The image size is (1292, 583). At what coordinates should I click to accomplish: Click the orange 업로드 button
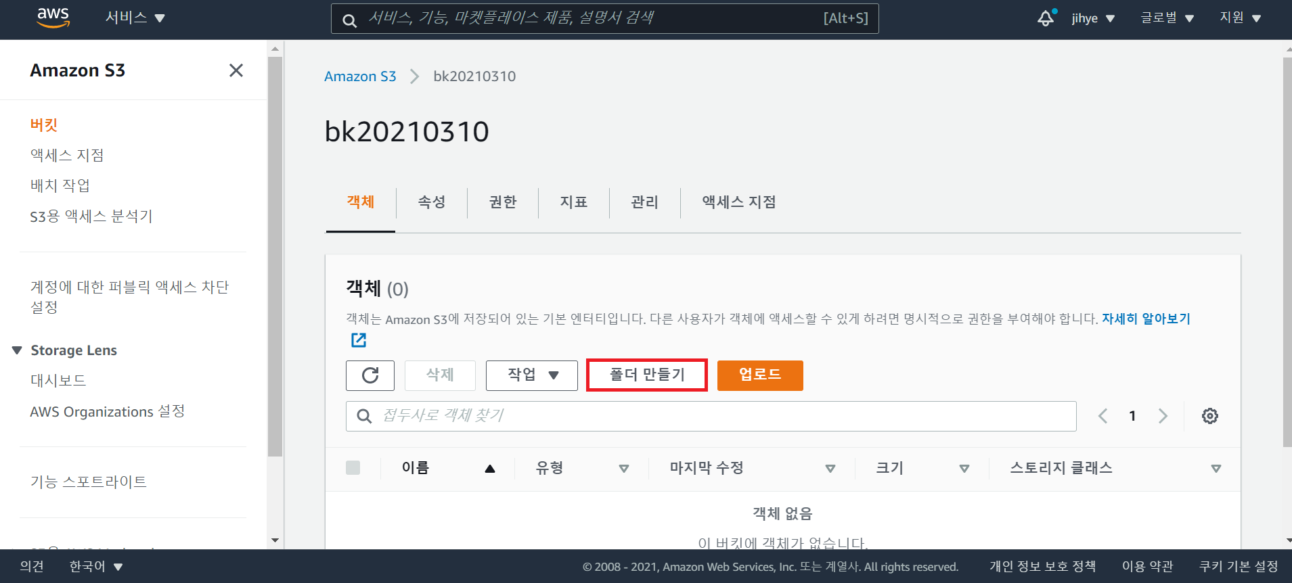click(x=760, y=375)
